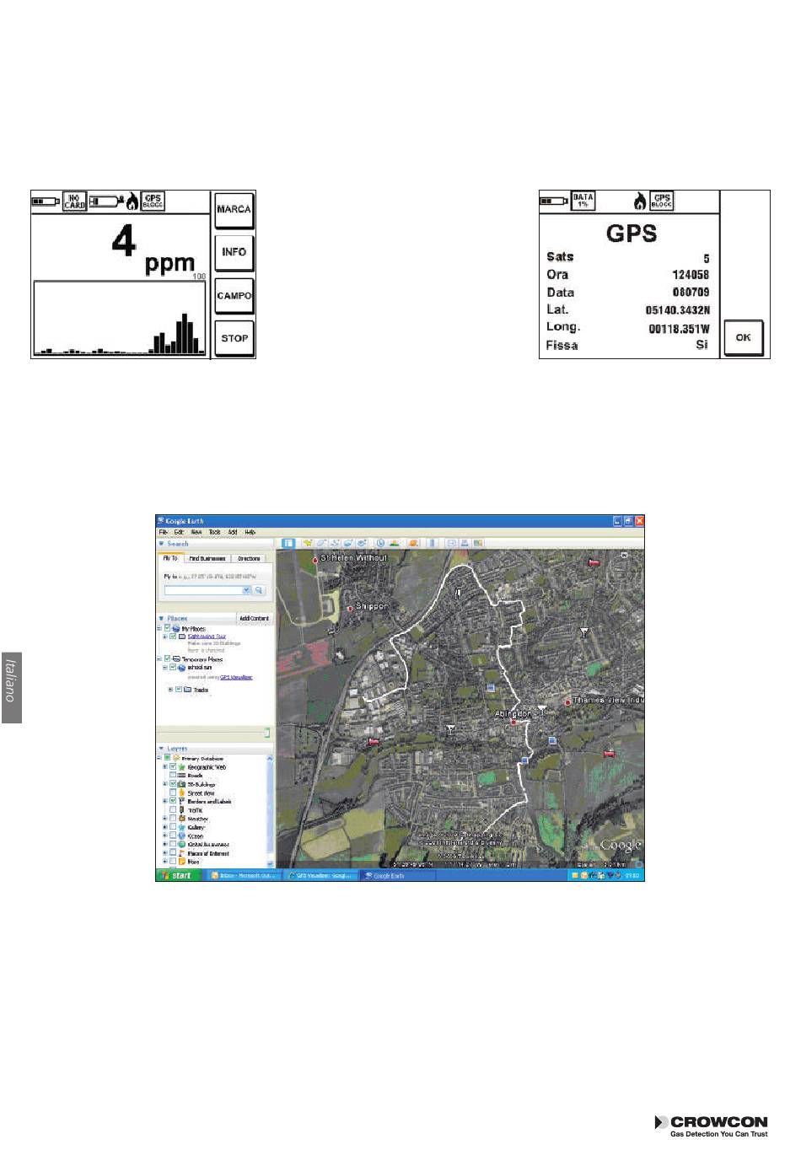
Task: Expand the Gallery layer node
Action: (165, 827)
